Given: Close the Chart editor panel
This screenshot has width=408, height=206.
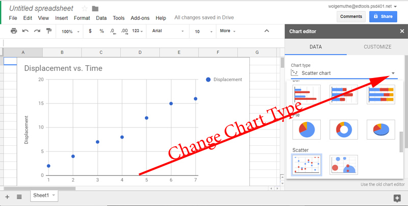Looking at the screenshot, I should click(x=401, y=31).
